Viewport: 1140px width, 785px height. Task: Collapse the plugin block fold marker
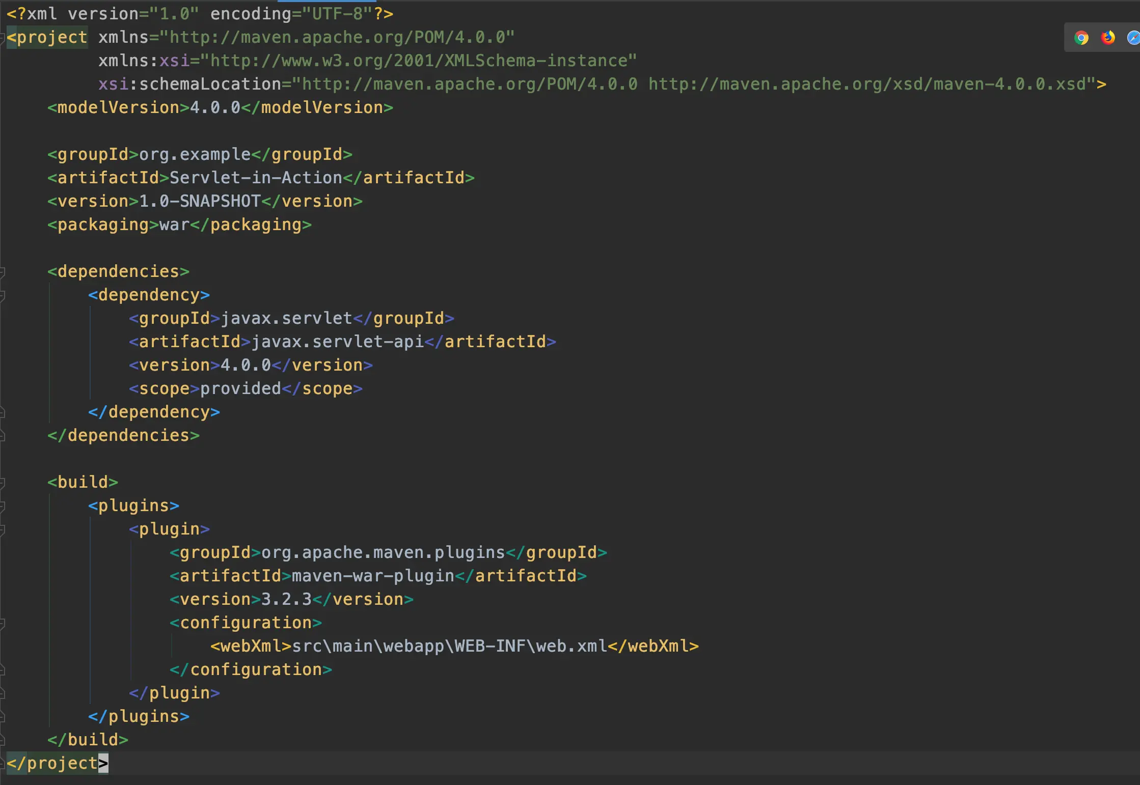(3, 529)
